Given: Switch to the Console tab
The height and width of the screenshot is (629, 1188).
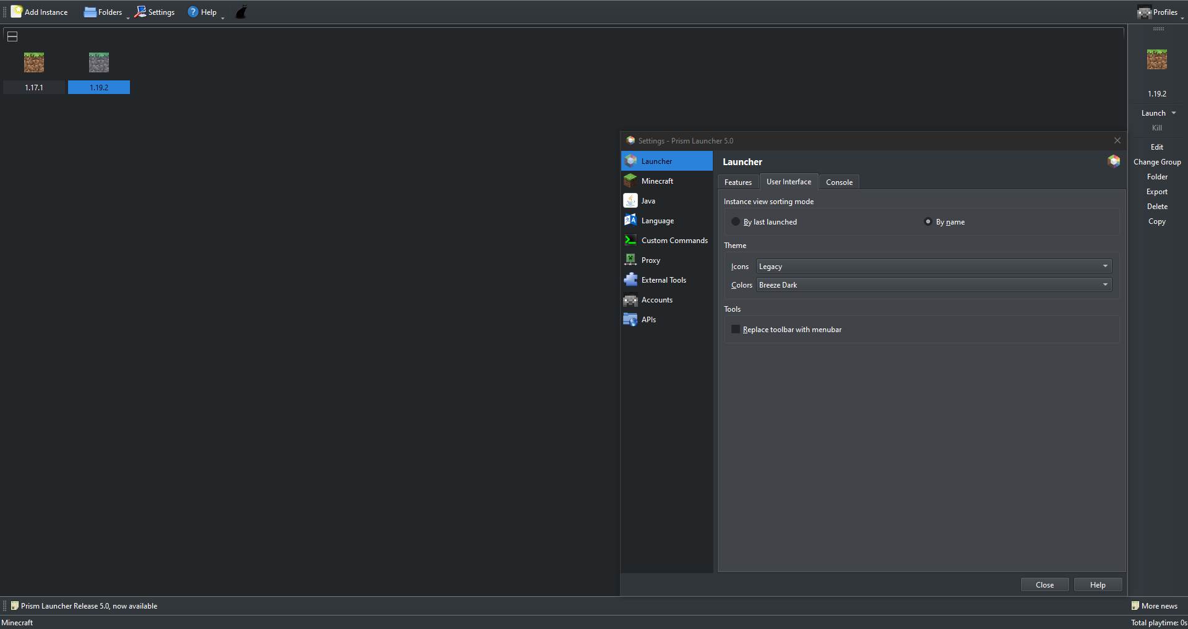Looking at the screenshot, I should [x=839, y=182].
